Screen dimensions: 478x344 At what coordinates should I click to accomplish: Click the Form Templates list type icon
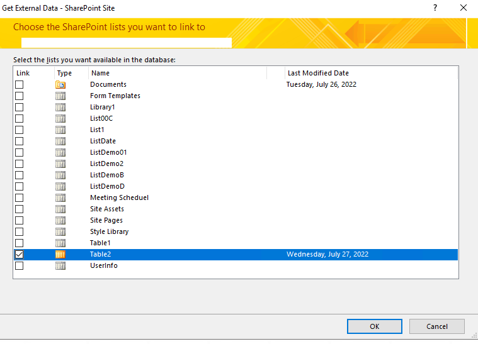tap(60, 96)
